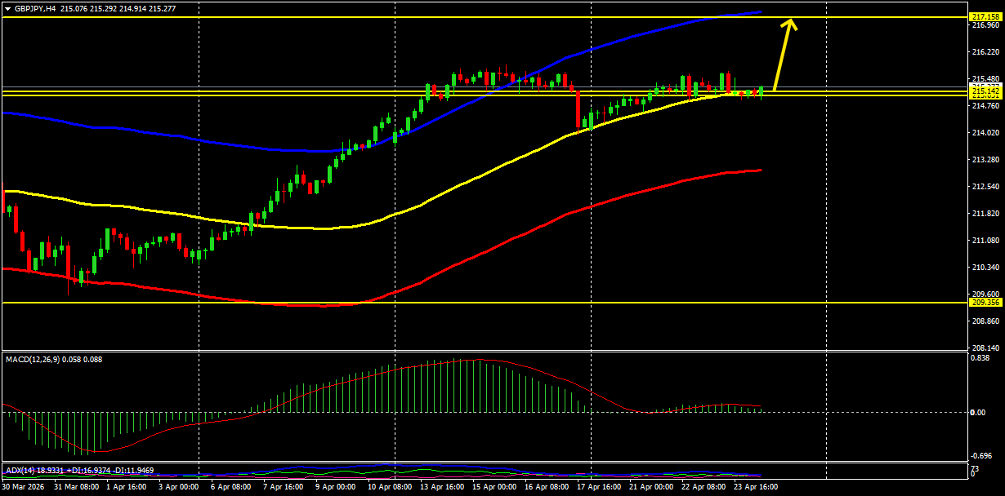Viewport: 1005px width, 496px height.
Task: Click the GBPJPY,H4 chart title
Action: (x=36, y=7)
